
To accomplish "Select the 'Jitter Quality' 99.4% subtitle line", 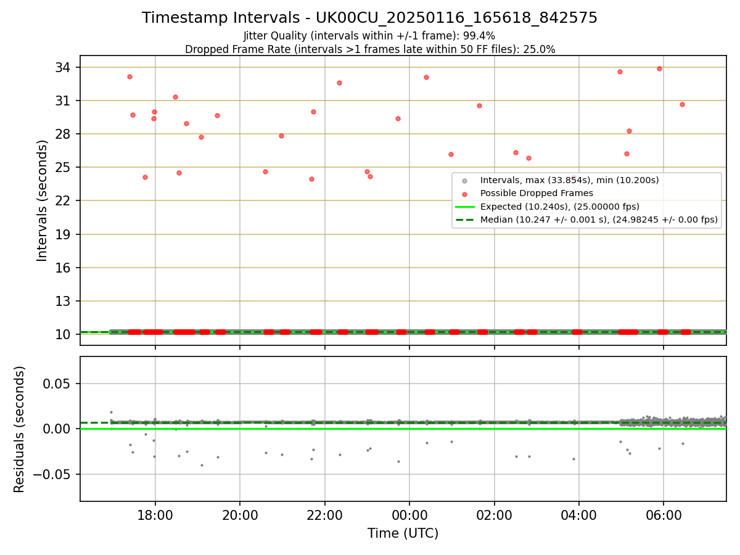I will [x=369, y=36].
